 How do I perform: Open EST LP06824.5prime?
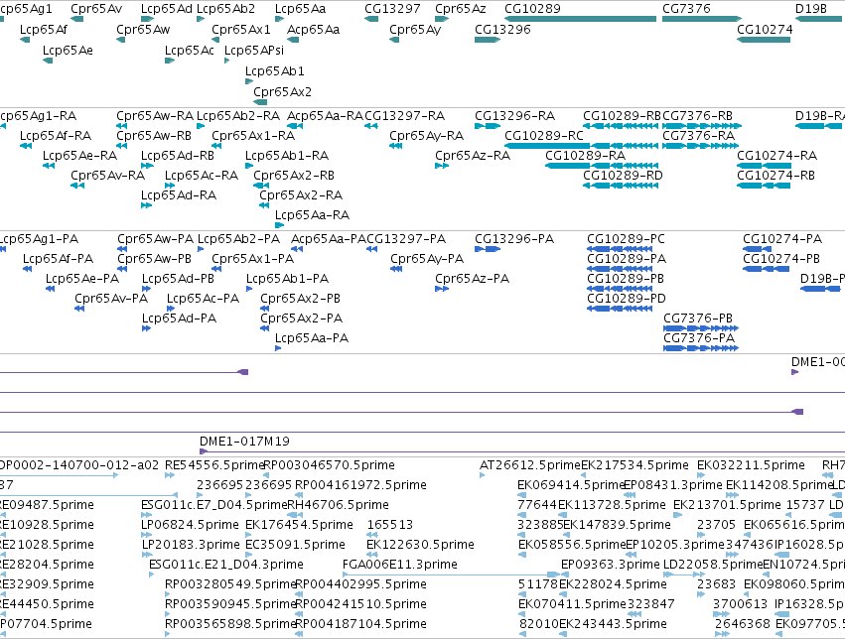pyautogui.click(x=190, y=525)
